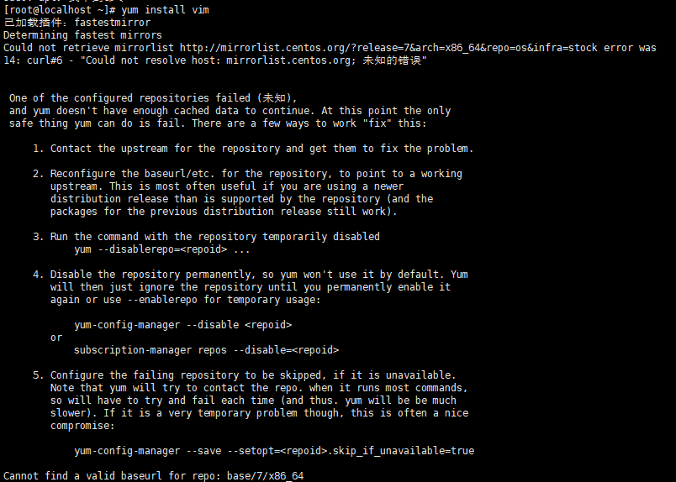Click the [root@localhost ~]# prompt
The image size is (676, 482).
59,10
